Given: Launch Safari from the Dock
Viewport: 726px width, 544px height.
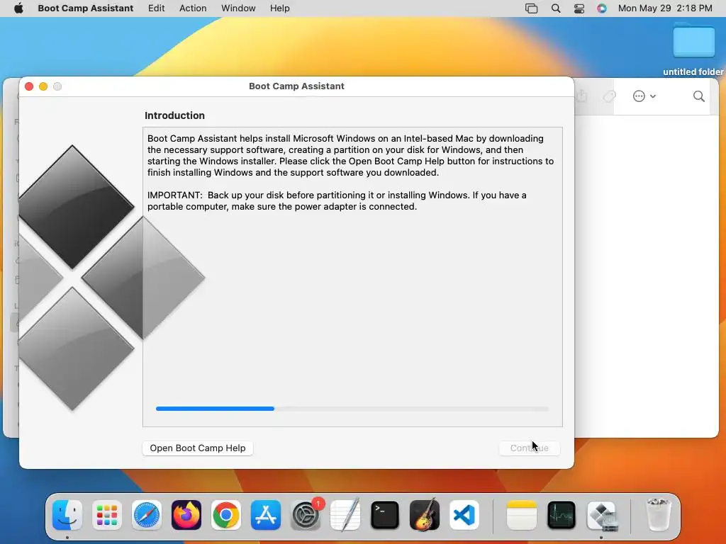Looking at the screenshot, I should click(147, 515).
